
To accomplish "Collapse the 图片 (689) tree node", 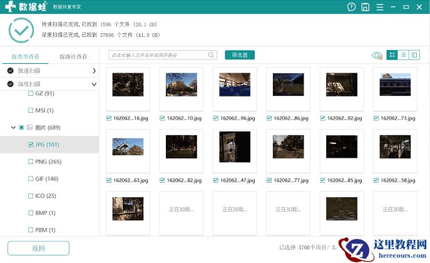I will 13,127.
